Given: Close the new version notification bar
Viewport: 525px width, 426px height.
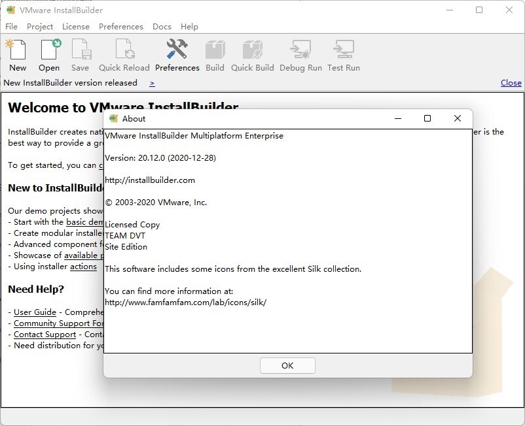Looking at the screenshot, I should (511, 82).
